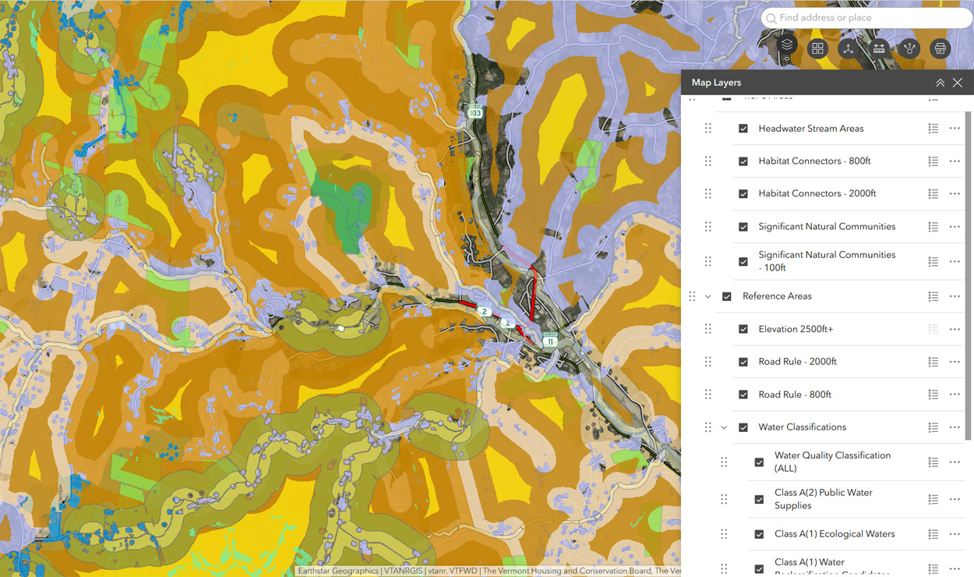This screenshot has height=577, width=974.
Task: Click the Route 103 shield on map
Action: pyautogui.click(x=475, y=112)
